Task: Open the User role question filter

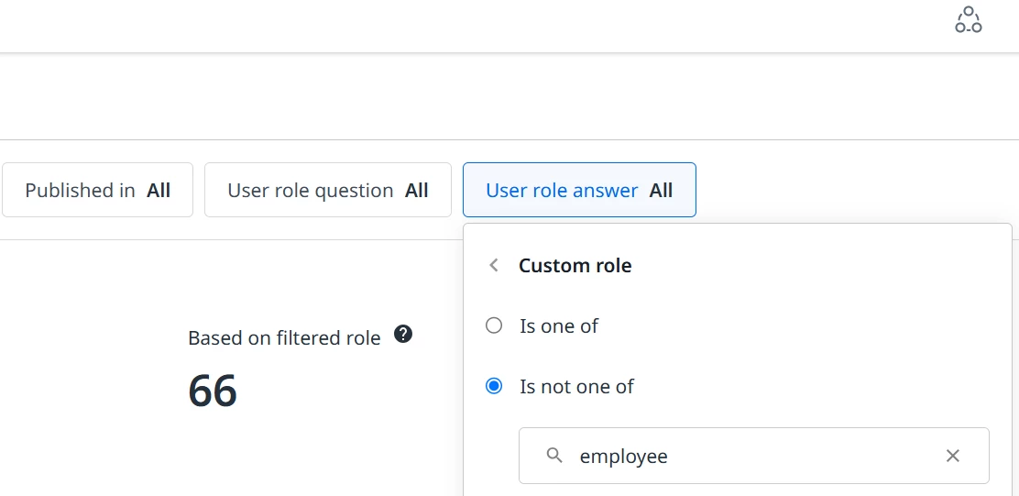Action: pos(327,190)
